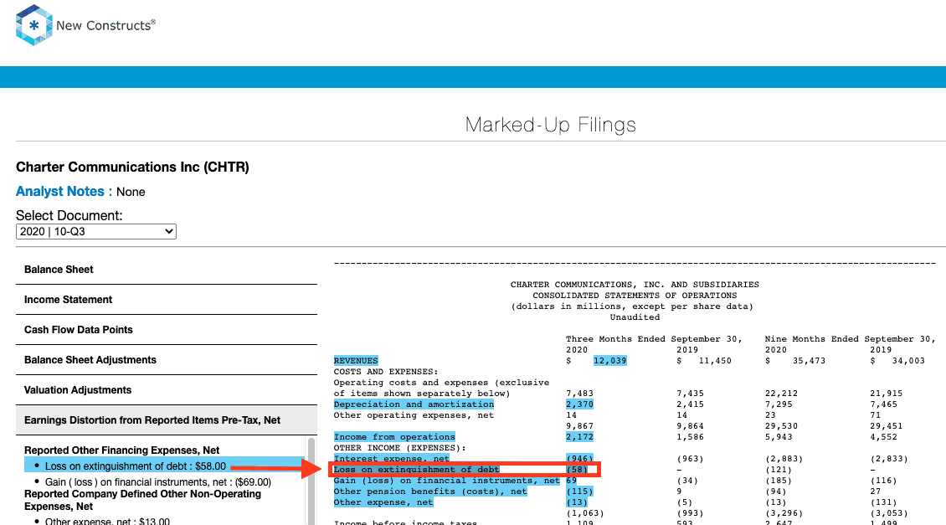
Task: Click highlighted 'Interest expense, net' line
Action: (x=392, y=459)
